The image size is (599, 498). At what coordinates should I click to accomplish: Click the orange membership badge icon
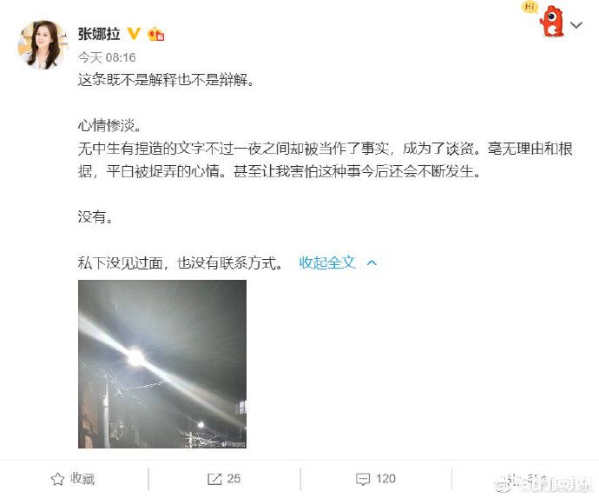pyautogui.click(x=156, y=34)
